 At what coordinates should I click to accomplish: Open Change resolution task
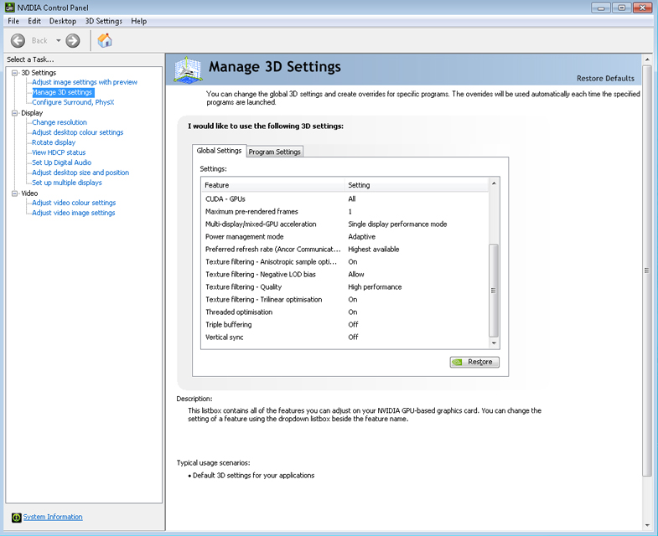click(x=60, y=122)
